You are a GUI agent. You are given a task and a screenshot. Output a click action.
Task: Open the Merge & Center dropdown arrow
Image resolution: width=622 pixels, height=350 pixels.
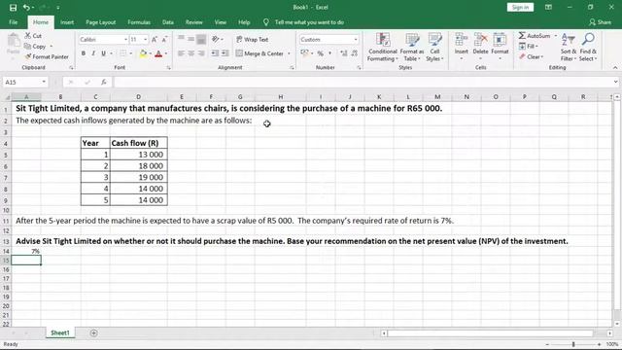289,53
